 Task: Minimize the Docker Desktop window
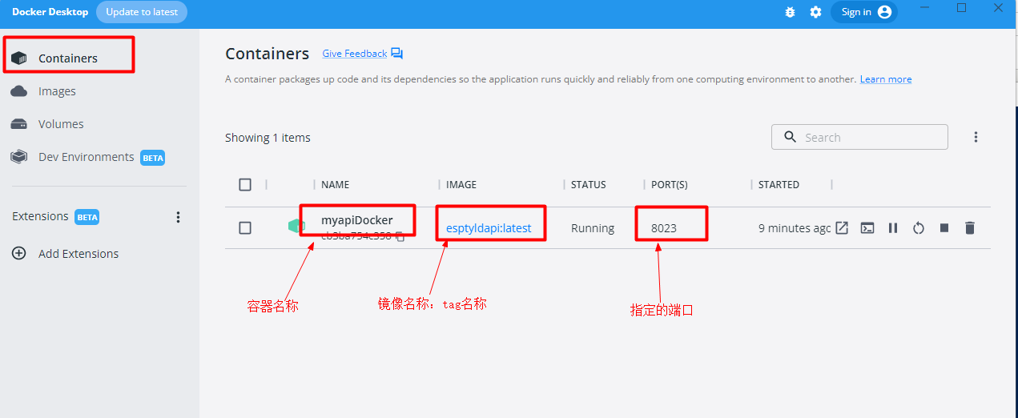point(927,7)
